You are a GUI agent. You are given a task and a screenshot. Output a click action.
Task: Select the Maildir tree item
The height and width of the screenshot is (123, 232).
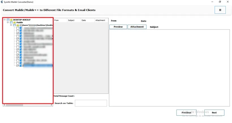coord(20,23)
